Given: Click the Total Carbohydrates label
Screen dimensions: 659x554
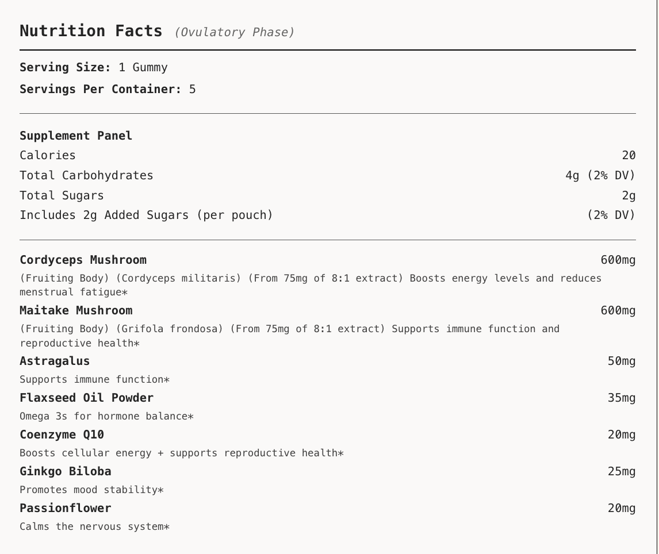Looking at the screenshot, I should coord(86,175).
